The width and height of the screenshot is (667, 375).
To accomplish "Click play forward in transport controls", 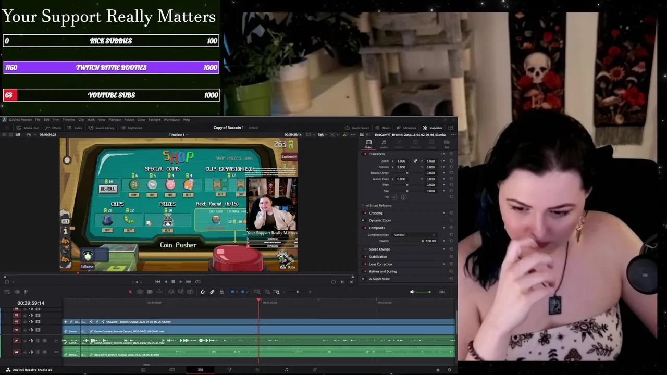I will (x=181, y=282).
